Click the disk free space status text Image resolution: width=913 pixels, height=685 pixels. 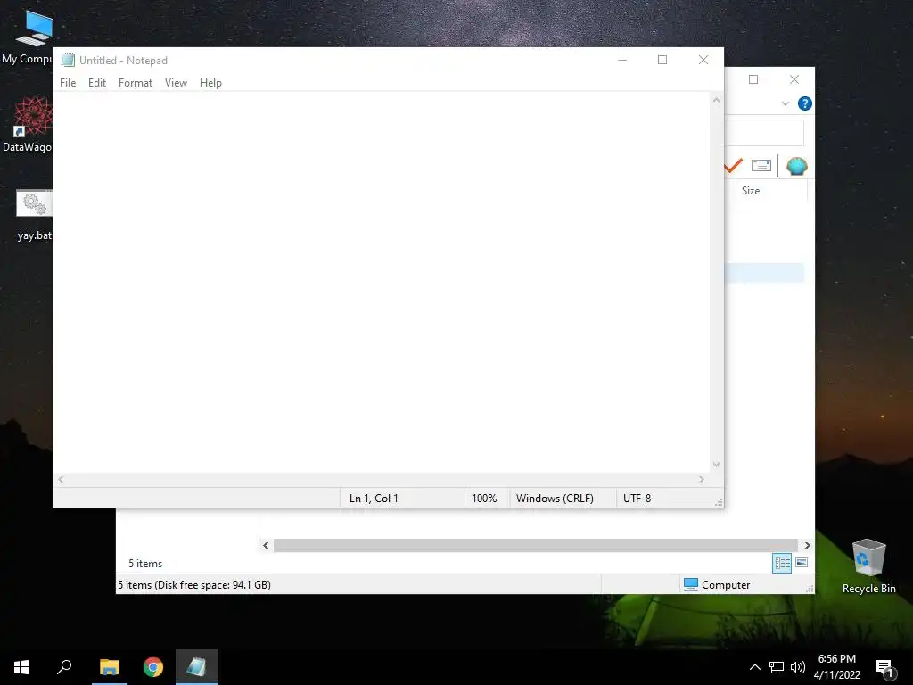click(x=193, y=585)
